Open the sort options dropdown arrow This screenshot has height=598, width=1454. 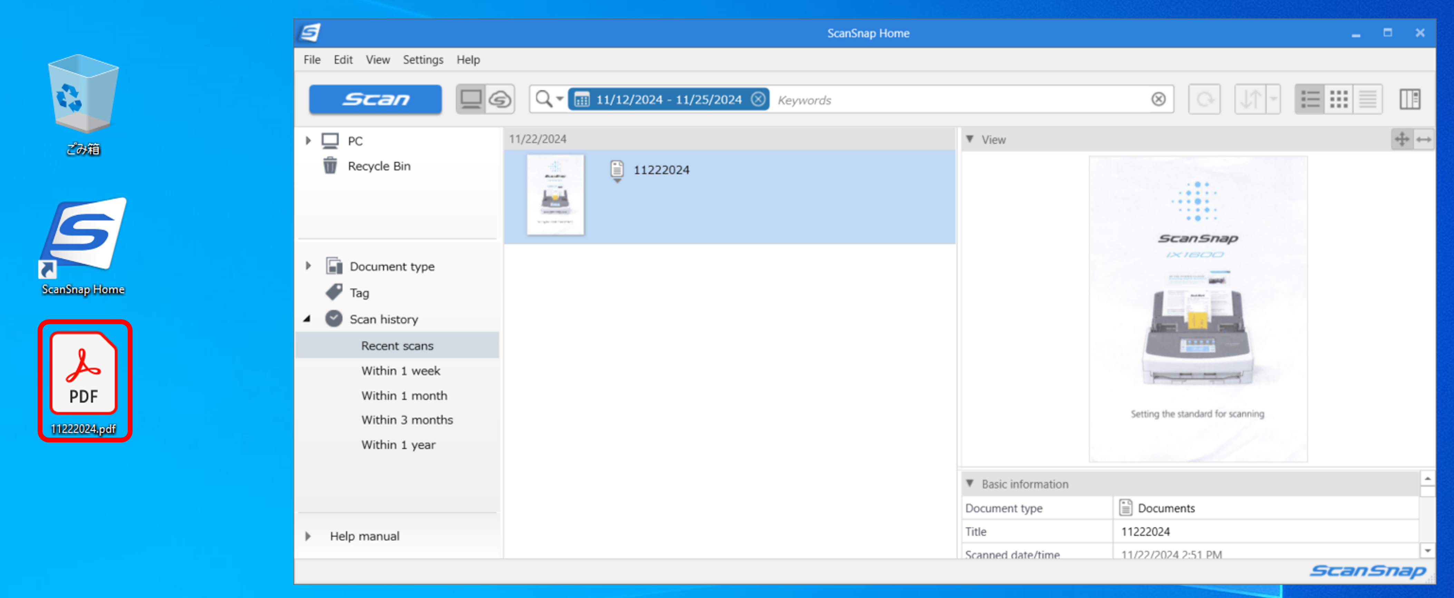click(x=1273, y=99)
